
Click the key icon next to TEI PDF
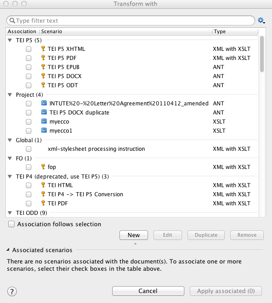pos(43,203)
